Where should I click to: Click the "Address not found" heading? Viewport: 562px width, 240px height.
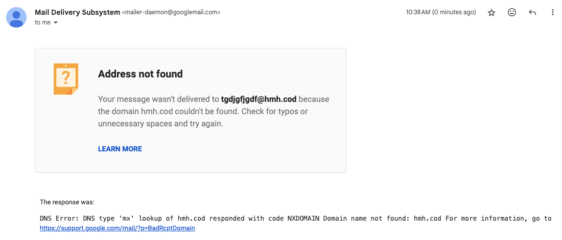pyautogui.click(x=140, y=74)
